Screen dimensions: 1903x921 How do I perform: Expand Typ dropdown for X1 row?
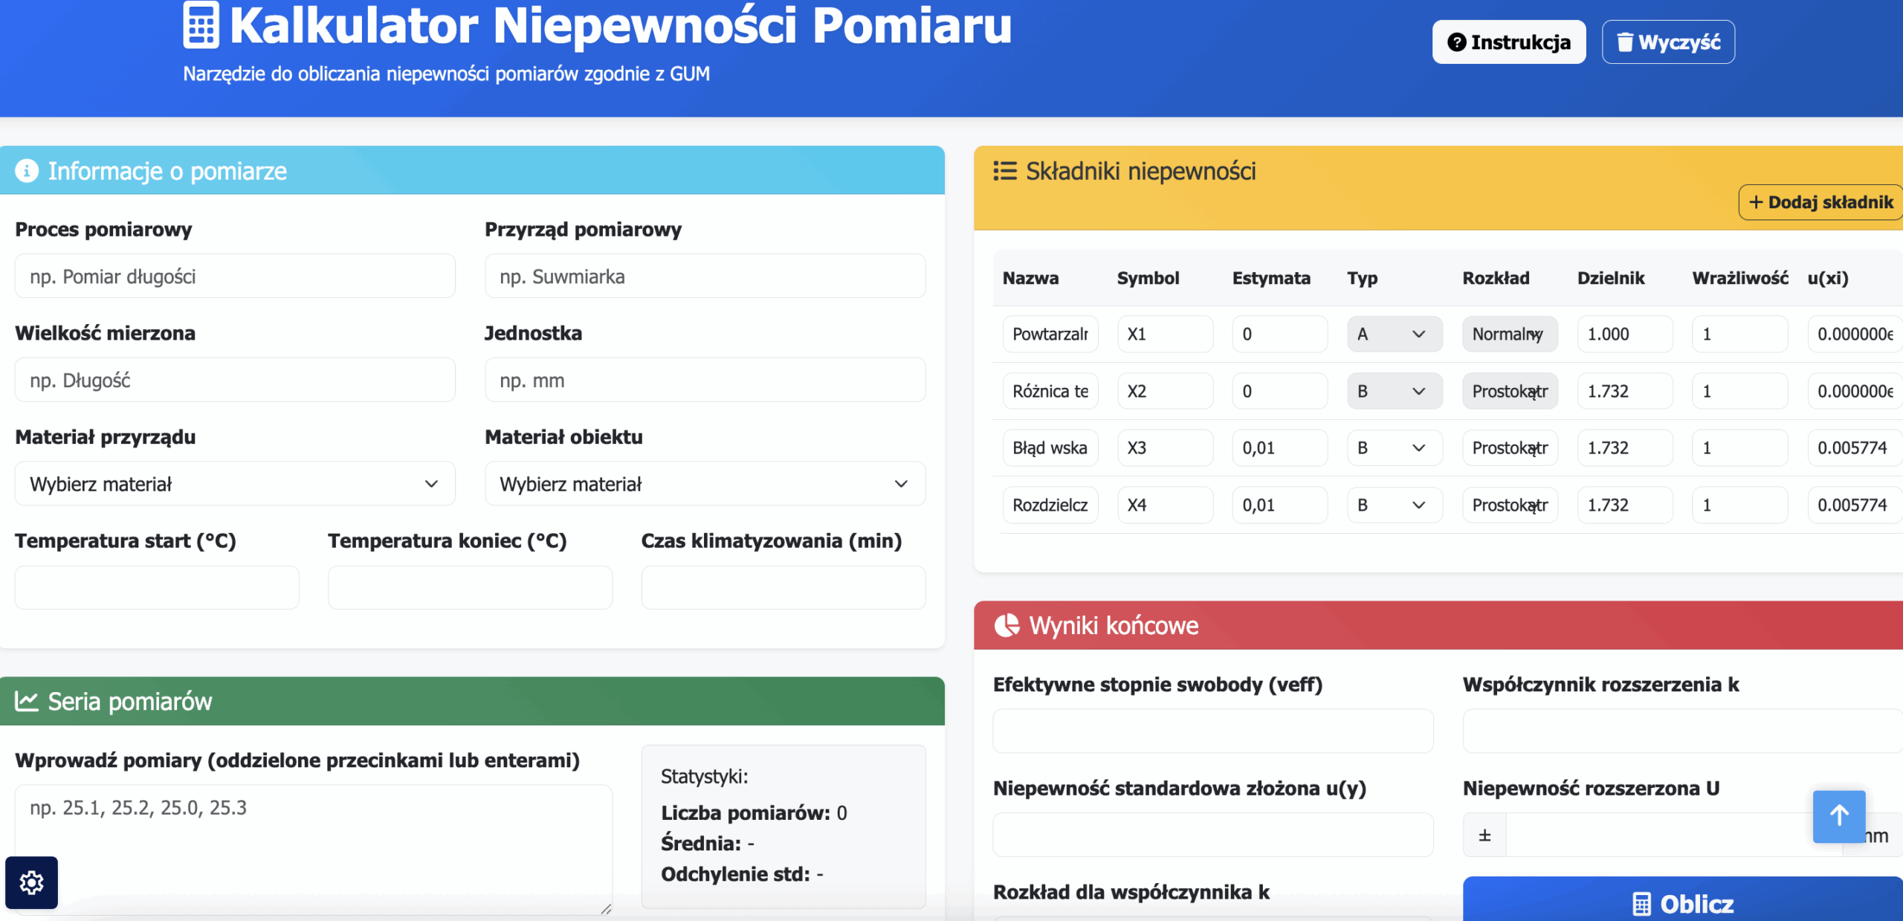click(1394, 335)
